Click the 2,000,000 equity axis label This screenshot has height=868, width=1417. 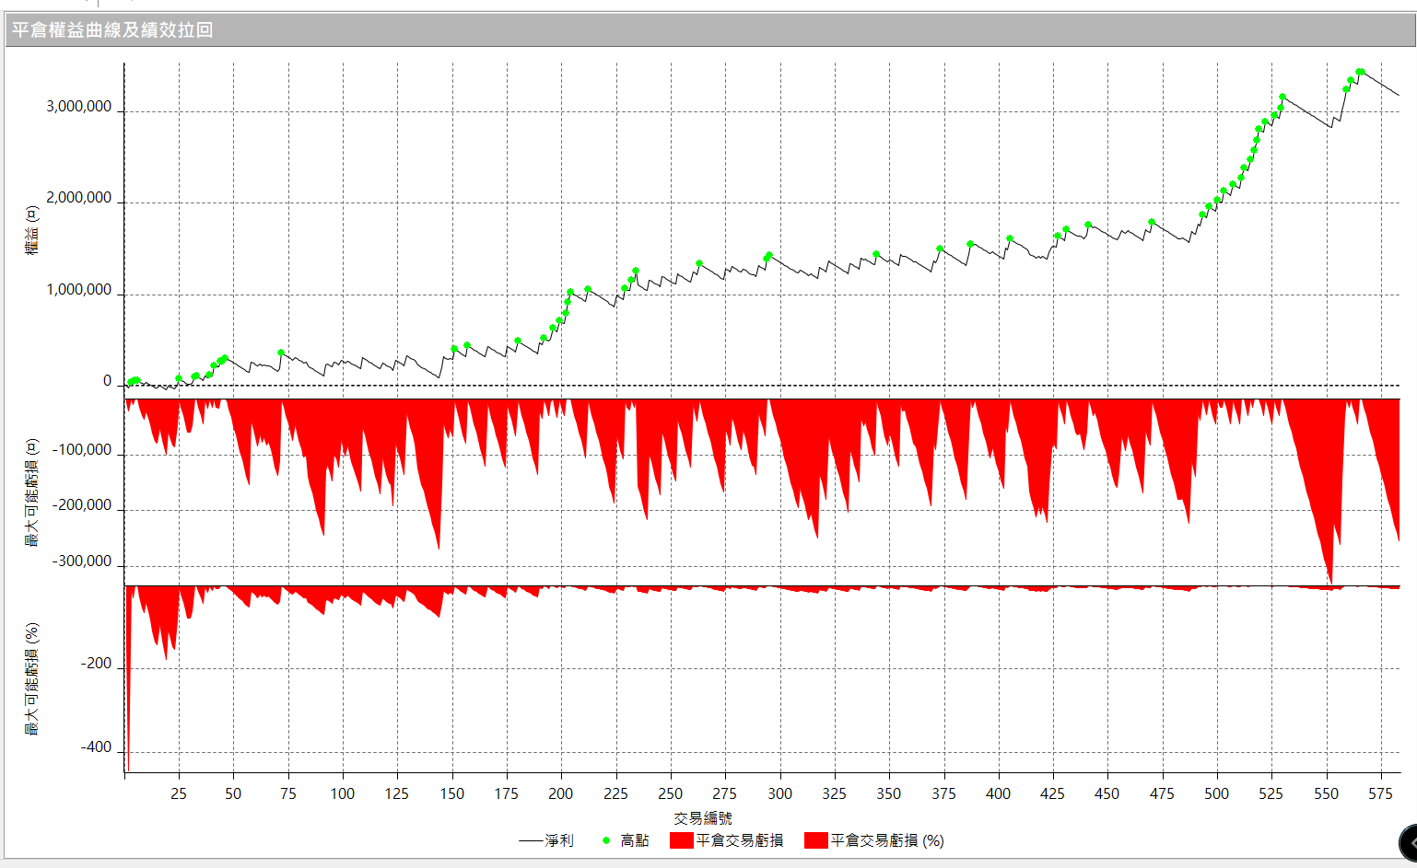(79, 198)
